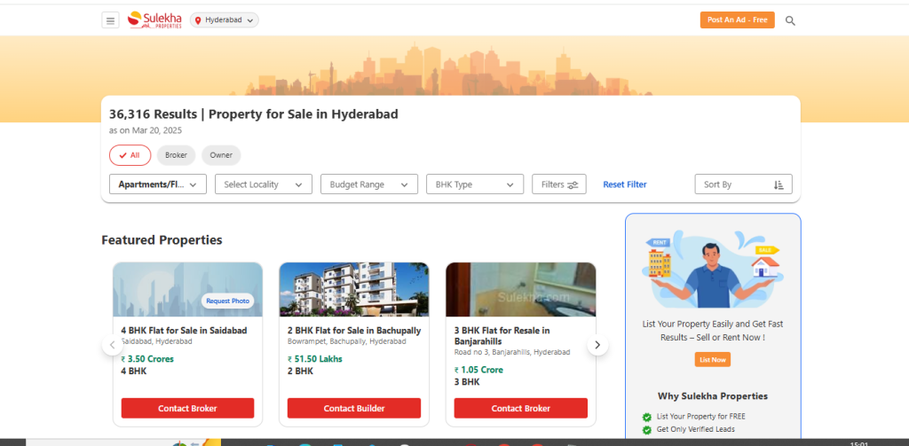Click the Featured Properties heading

[x=162, y=239]
